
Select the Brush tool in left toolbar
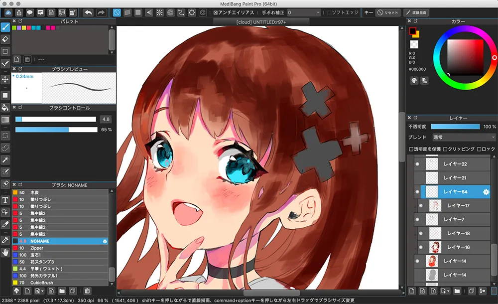(5, 26)
